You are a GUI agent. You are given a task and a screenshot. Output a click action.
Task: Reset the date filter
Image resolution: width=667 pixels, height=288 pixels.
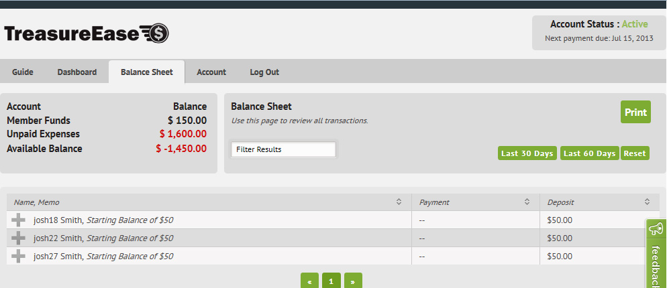coord(635,153)
